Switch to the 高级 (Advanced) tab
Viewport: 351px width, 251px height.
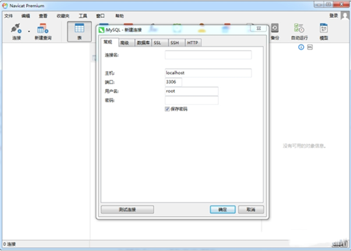(x=124, y=43)
